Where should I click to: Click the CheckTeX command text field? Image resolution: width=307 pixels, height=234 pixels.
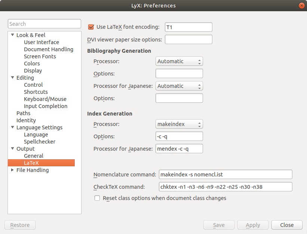pyautogui.click(x=225, y=187)
